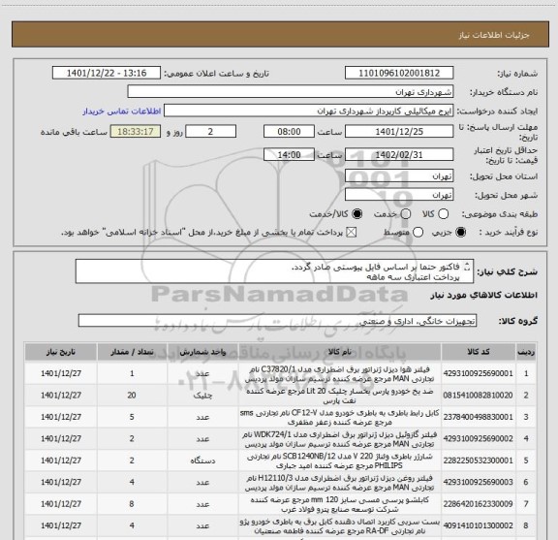Viewport: 558px width, 540px height.
Task: Click the WDK724/1 fuel filter item name
Action: click(339, 439)
